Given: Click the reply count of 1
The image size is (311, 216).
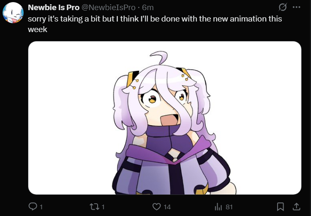Looking at the screenshot, I should 41,207.
